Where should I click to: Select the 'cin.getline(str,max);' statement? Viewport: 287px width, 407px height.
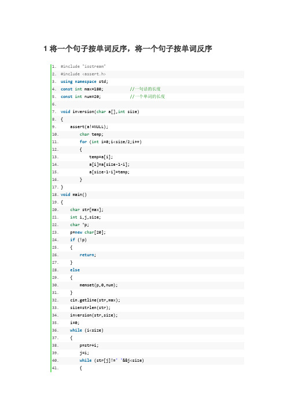point(95,300)
